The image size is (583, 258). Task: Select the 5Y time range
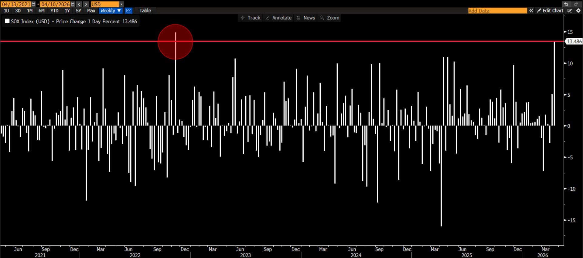tap(78, 11)
